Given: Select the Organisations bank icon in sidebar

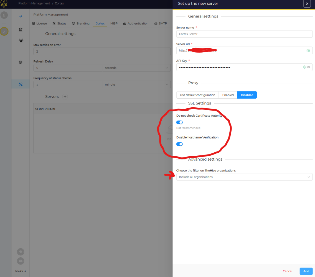Looking at the screenshot, I should (x=21, y=29).
